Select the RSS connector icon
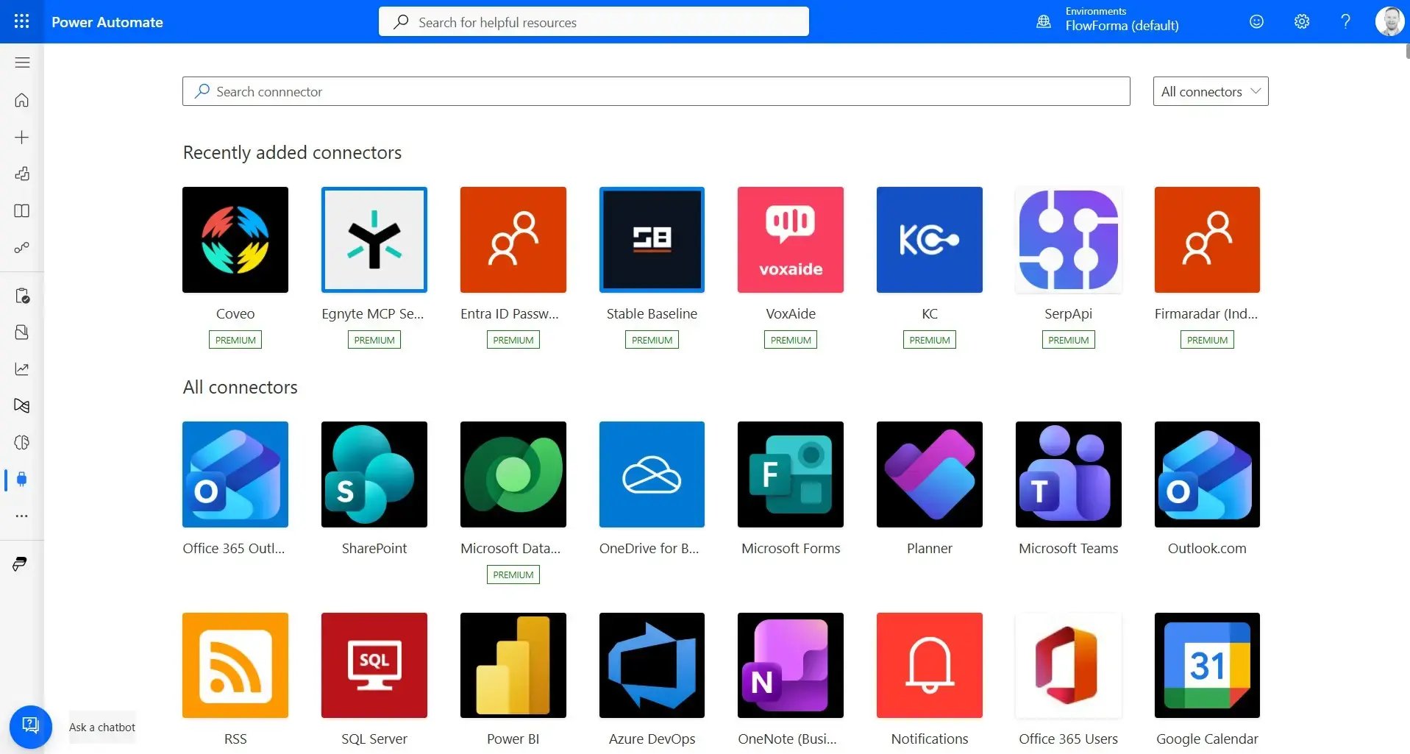The image size is (1410, 754). tap(235, 666)
